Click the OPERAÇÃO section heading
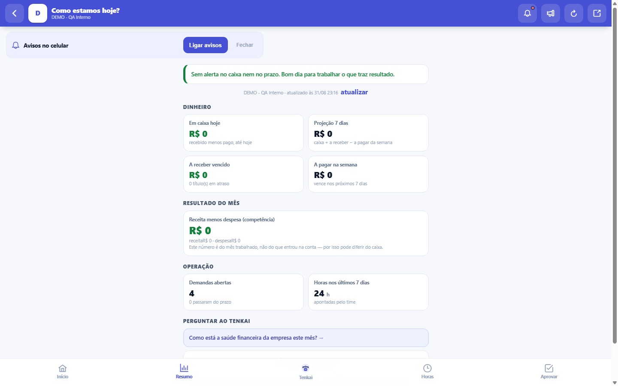This screenshot has height=386, width=618. 198,267
